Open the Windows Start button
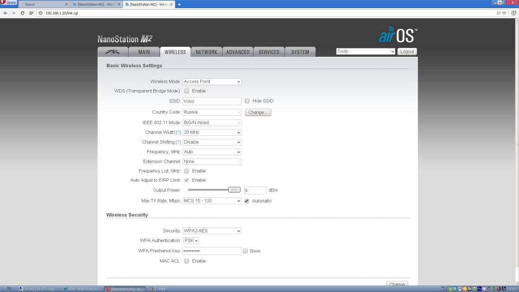 point(9,289)
